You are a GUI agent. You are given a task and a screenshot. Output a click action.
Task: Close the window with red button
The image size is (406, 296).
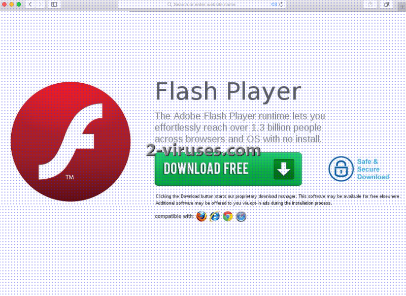[5, 4]
